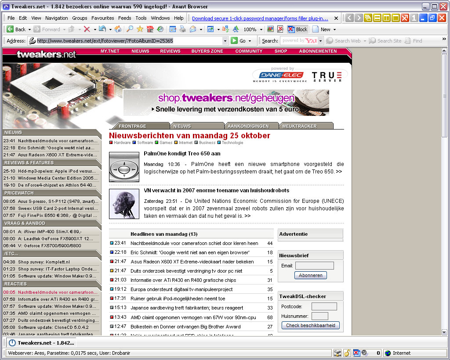Screen dimensions: 450x360
Task: Open the address bar URL dropdown
Action: pos(225,41)
